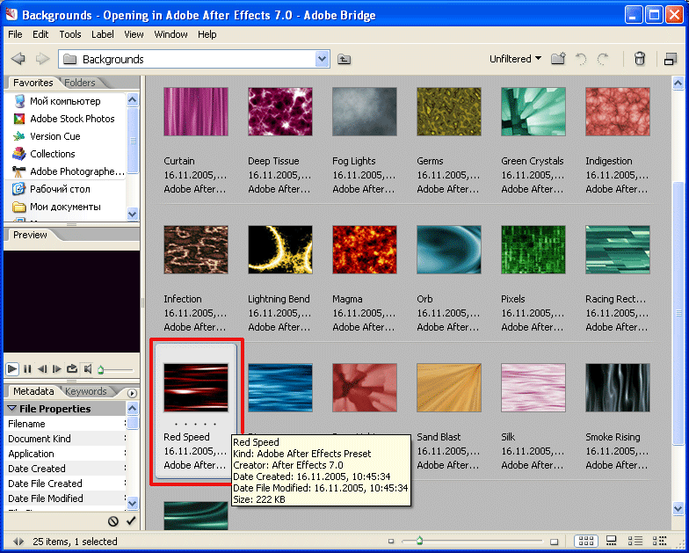The image size is (689, 553).
Task: Open the Backgrounds folder path dropdown
Action: coord(322,59)
